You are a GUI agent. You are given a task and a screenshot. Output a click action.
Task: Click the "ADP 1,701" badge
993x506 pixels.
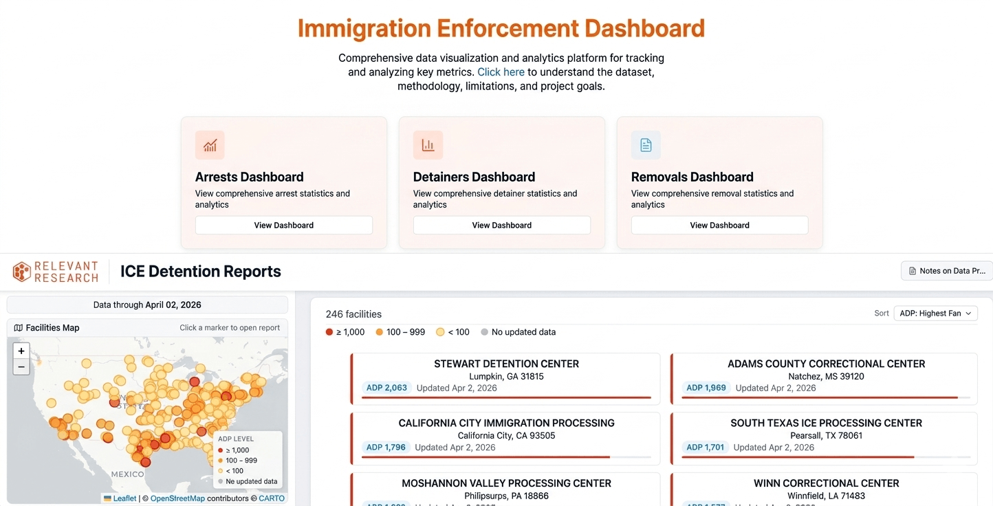pos(705,447)
